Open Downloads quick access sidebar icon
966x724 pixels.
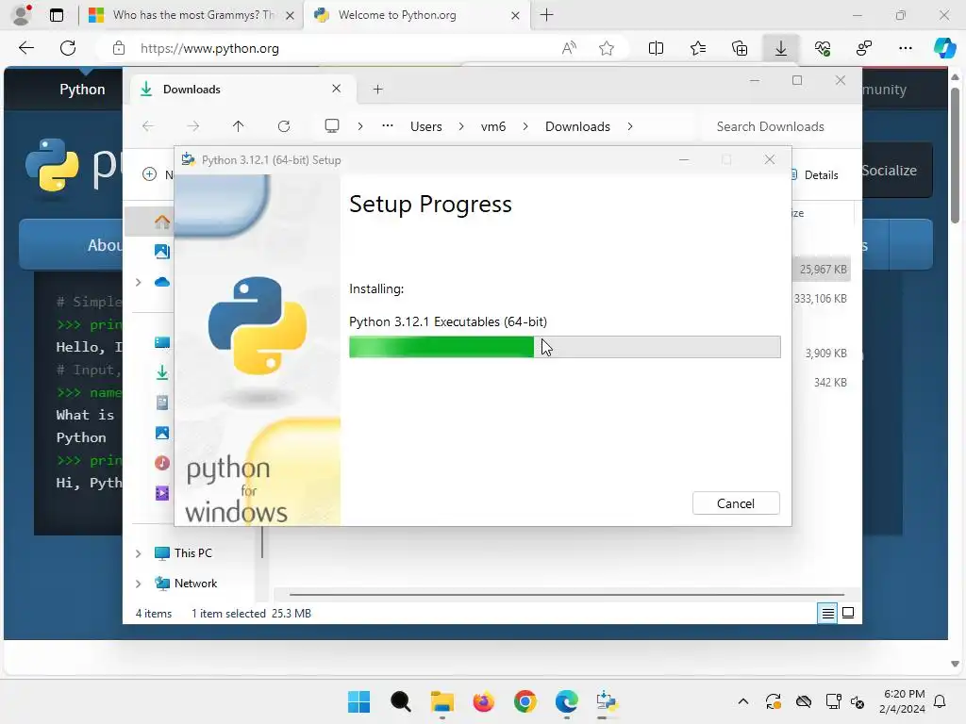click(x=162, y=372)
